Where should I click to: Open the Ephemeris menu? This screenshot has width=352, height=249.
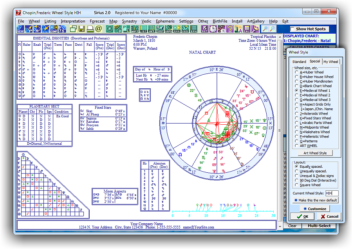click(165, 21)
